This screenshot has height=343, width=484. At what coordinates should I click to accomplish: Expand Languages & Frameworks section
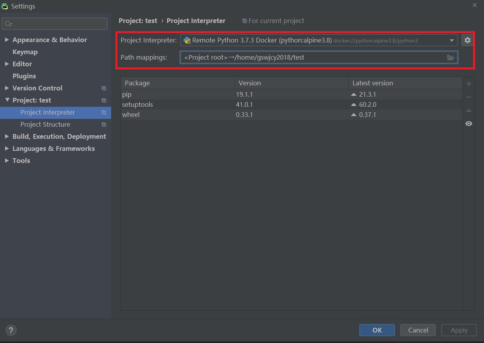coord(7,149)
